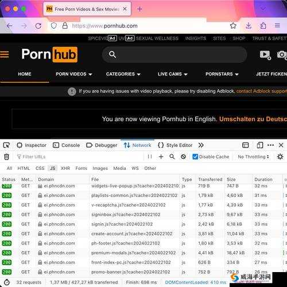Click the plus icon in network toolbar
Image resolution: width=287 pixels, height=287 pixels.
(x=161, y=157)
